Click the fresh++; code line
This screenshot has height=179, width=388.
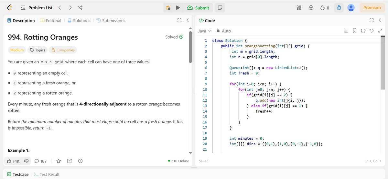[x=264, y=111]
